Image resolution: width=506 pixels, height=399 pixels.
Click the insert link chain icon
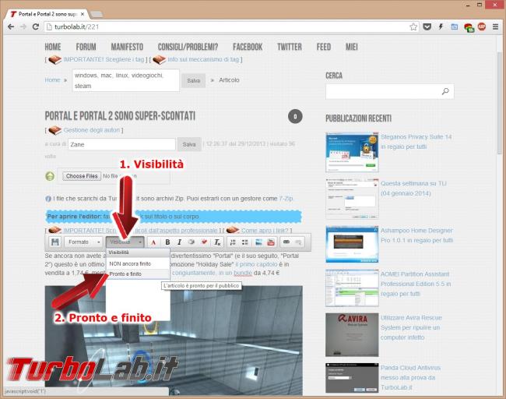[286, 242]
